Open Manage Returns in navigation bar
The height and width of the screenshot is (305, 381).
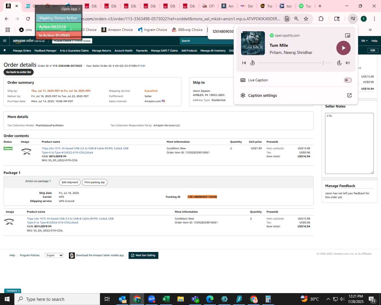pyautogui.click(x=102, y=51)
